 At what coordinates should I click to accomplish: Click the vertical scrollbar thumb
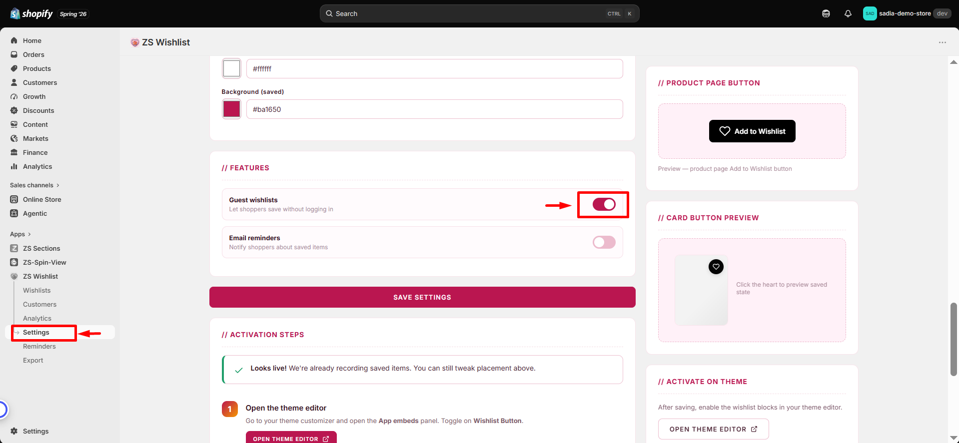pyautogui.click(x=954, y=339)
